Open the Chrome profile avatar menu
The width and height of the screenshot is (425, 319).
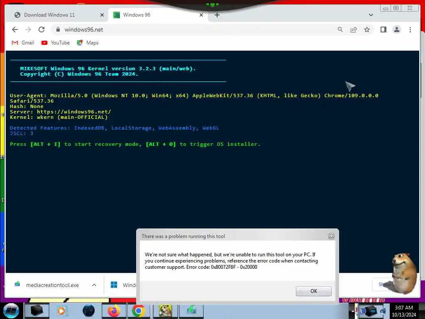tap(396, 29)
